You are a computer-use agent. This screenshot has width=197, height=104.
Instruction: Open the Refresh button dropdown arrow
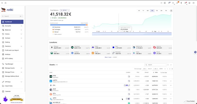click(x=68, y=10)
